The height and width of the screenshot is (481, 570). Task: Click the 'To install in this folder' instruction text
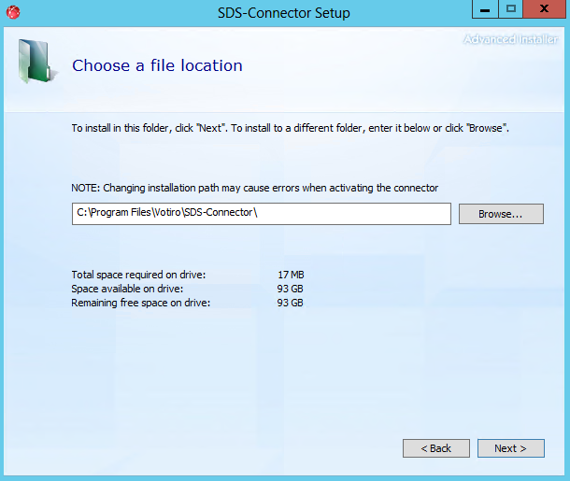[x=290, y=128]
